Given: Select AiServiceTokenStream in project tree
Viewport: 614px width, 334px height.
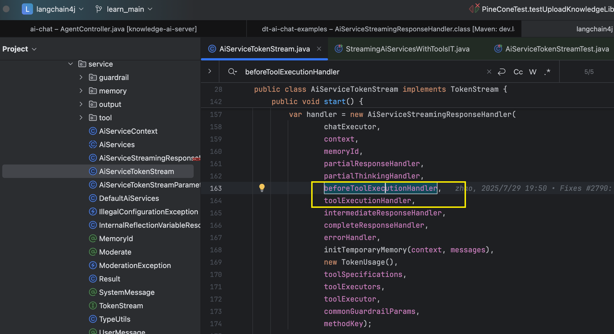Looking at the screenshot, I should coord(98,171).
